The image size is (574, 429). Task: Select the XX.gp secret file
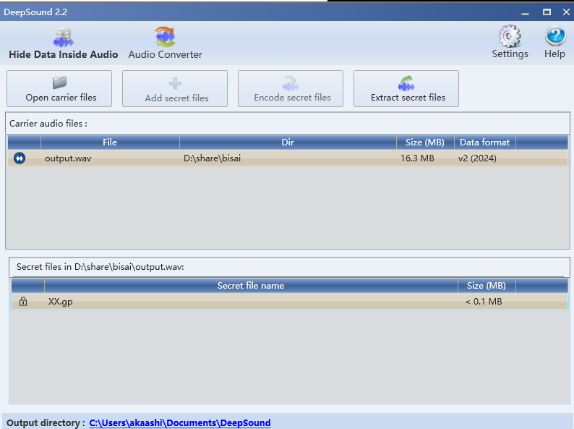tap(61, 302)
